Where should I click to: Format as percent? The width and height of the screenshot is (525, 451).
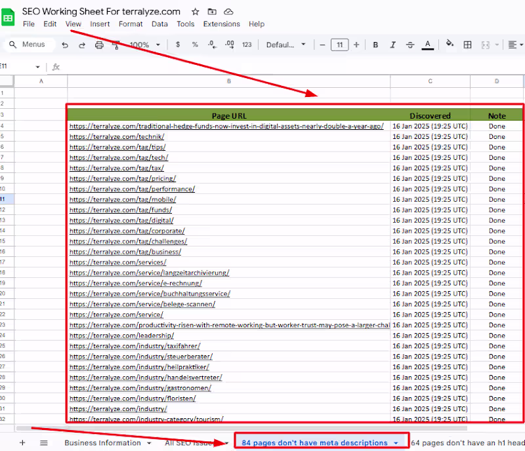(x=195, y=45)
